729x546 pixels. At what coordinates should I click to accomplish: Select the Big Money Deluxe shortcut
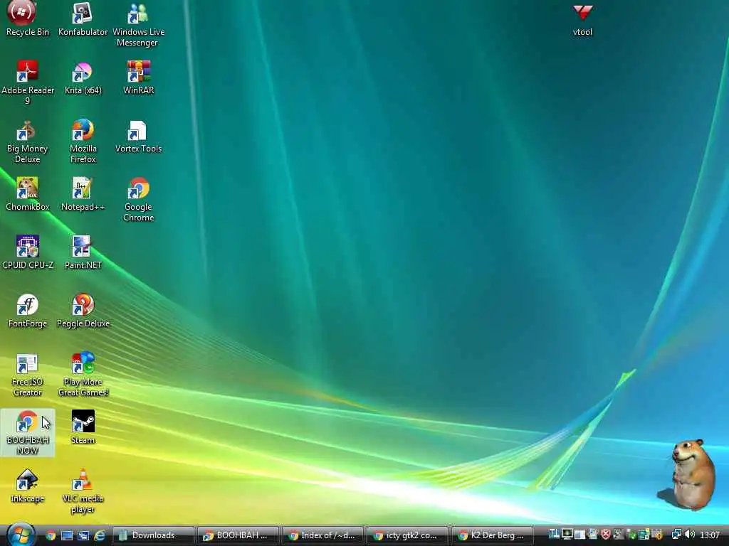tap(27, 141)
